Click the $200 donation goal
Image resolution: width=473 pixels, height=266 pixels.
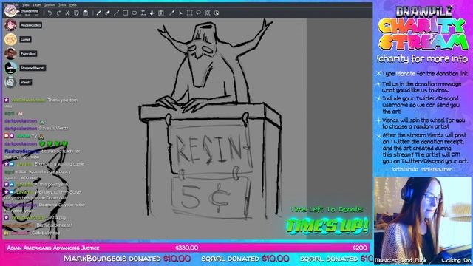(360, 248)
